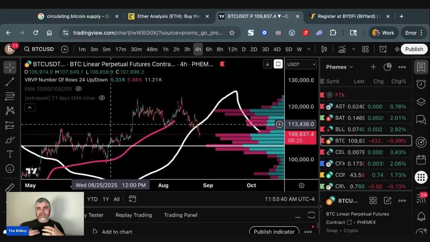Screen dimensions: 430x242
Task: Open more options beside Publish indicator
Action: (308, 232)
